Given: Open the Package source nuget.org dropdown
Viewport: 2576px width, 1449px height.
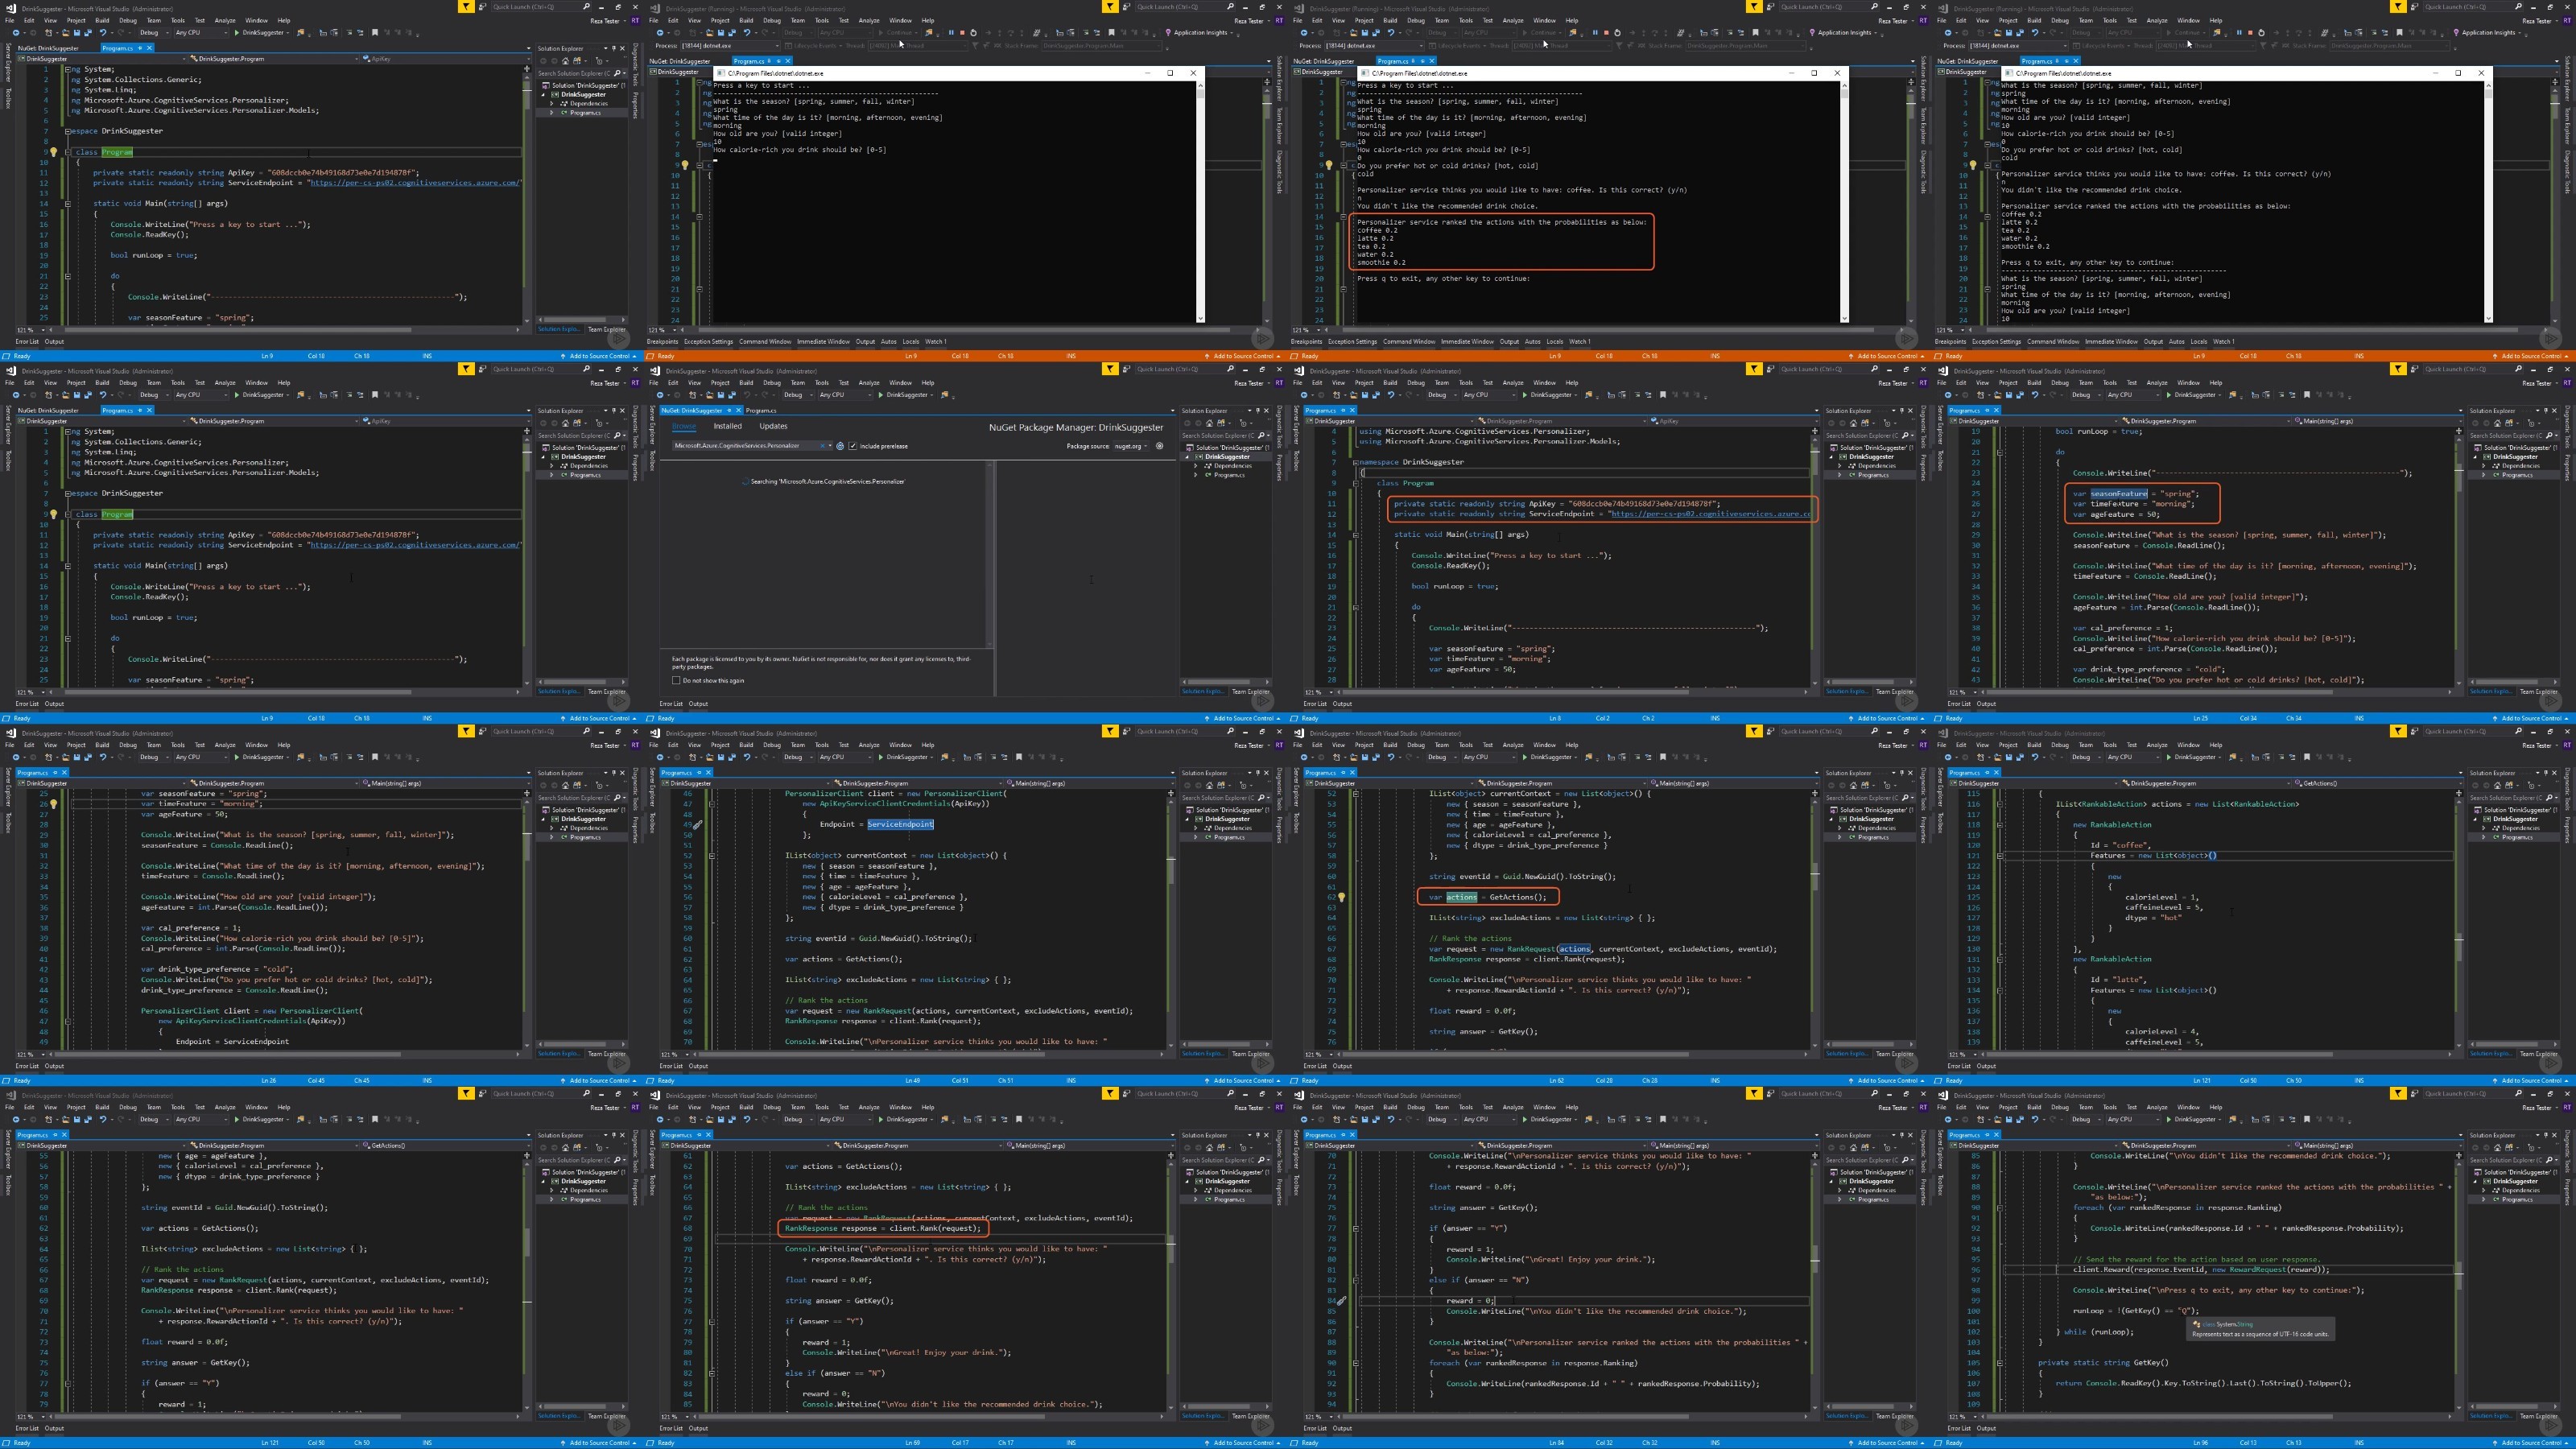Looking at the screenshot, I should [1131, 446].
